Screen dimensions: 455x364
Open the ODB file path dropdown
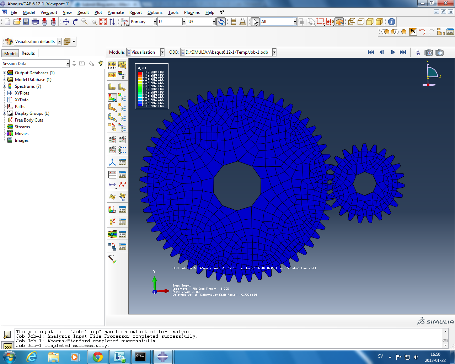pos(274,52)
